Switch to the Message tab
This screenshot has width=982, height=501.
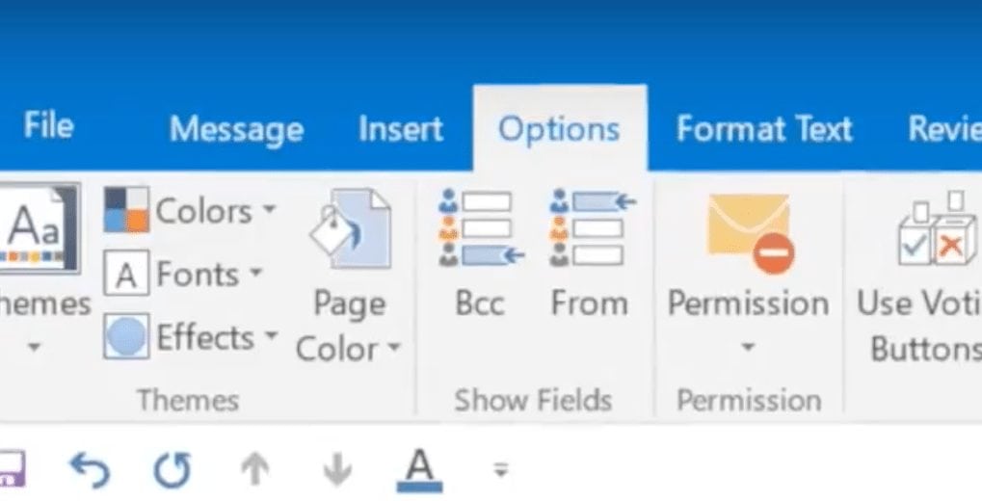(x=237, y=129)
